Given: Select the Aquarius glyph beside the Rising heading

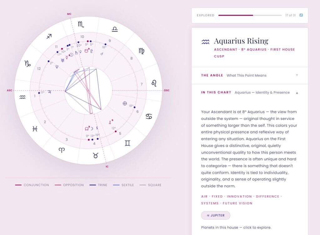Looking at the screenshot, I should [x=206, y=41].
